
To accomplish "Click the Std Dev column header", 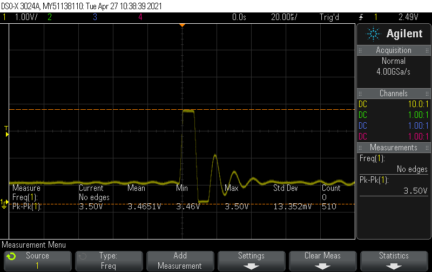I will click(x=286, y=188).
